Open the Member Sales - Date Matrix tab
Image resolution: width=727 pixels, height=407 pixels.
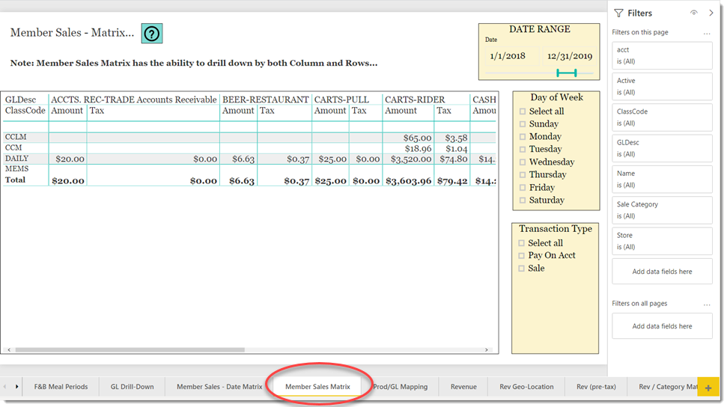tap(219, 387)
